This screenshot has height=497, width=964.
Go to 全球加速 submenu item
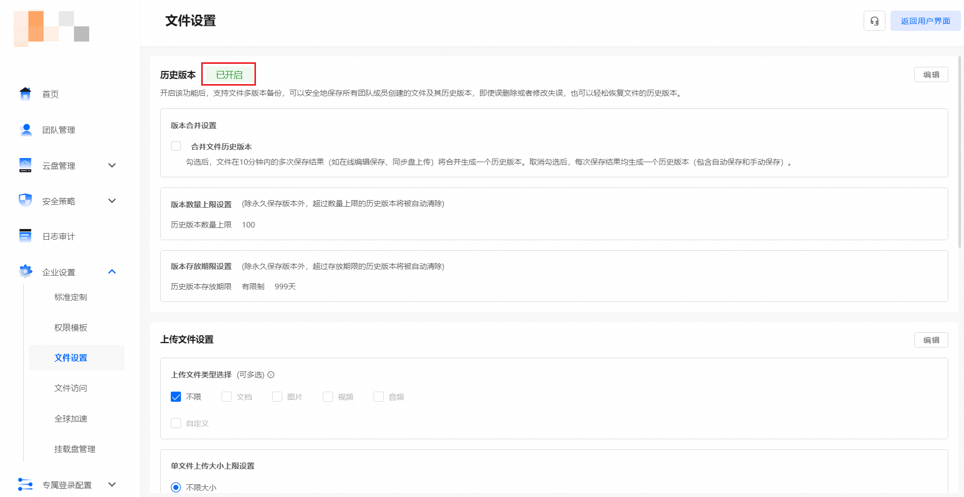(71, 418)
